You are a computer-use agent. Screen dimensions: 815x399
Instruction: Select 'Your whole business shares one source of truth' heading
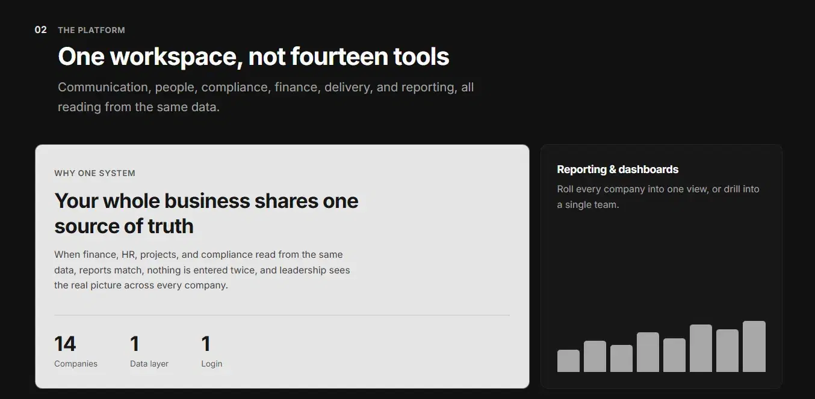pos(206,213)
